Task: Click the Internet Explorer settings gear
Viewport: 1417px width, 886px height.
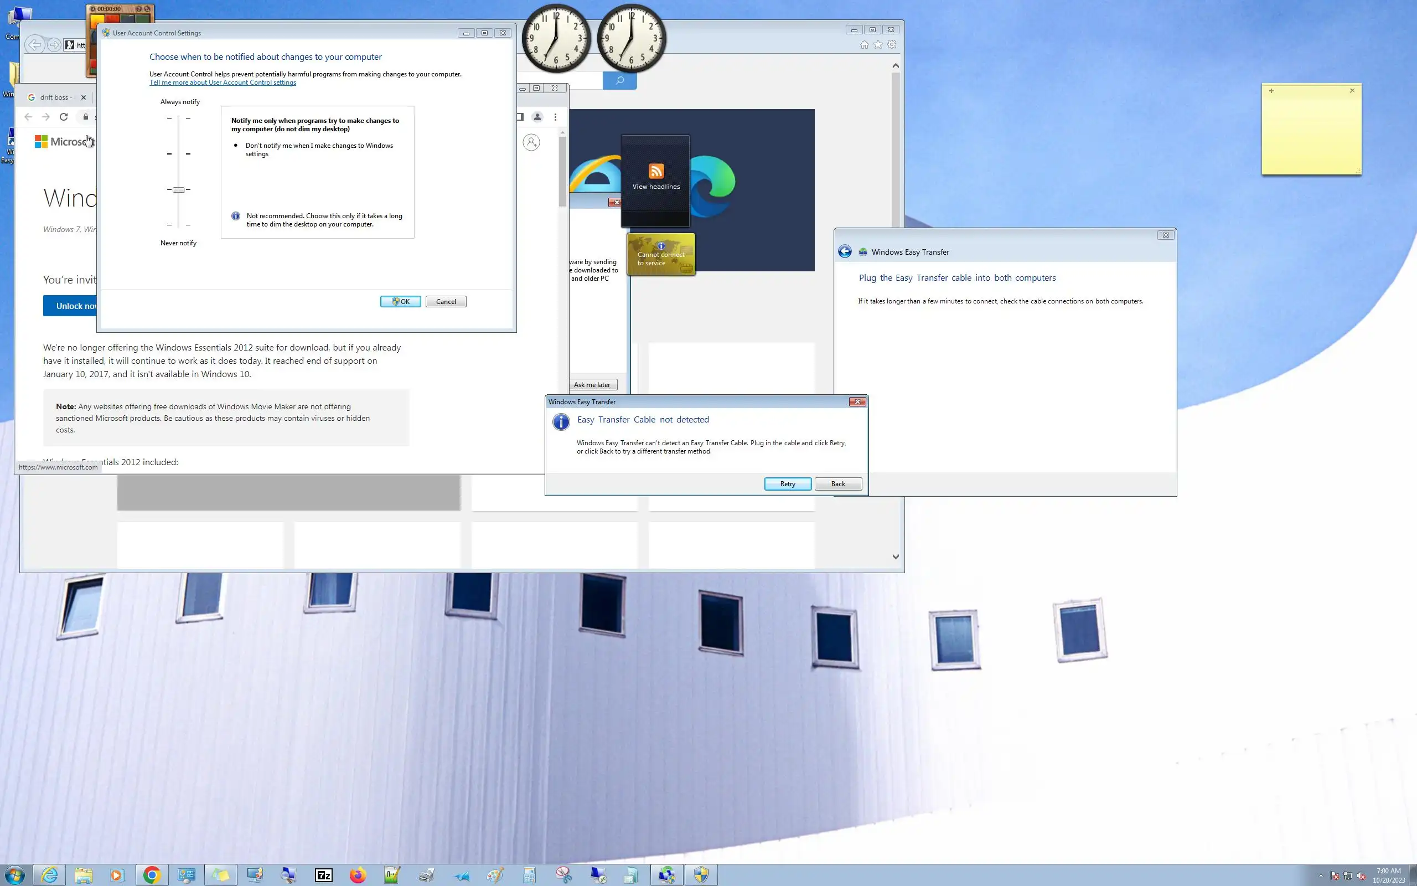Action: [891, 44]
